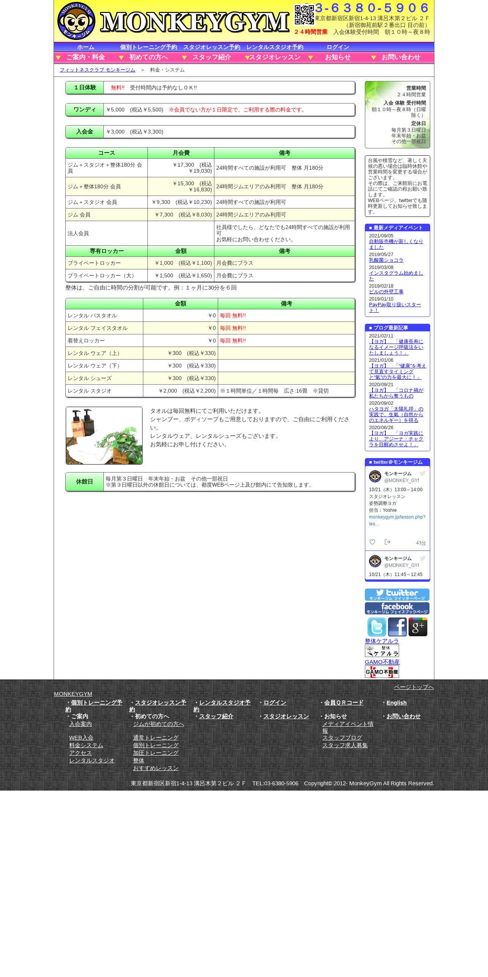Open スタッフブログ footer link
Screen dimensions: 488x977
[342, 738]
